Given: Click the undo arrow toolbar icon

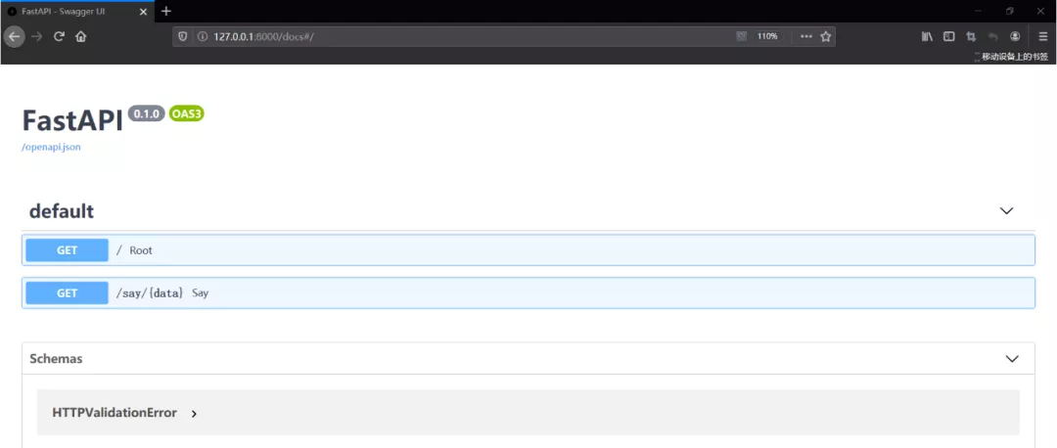Looking at the screenshot, I should (992, 36).
